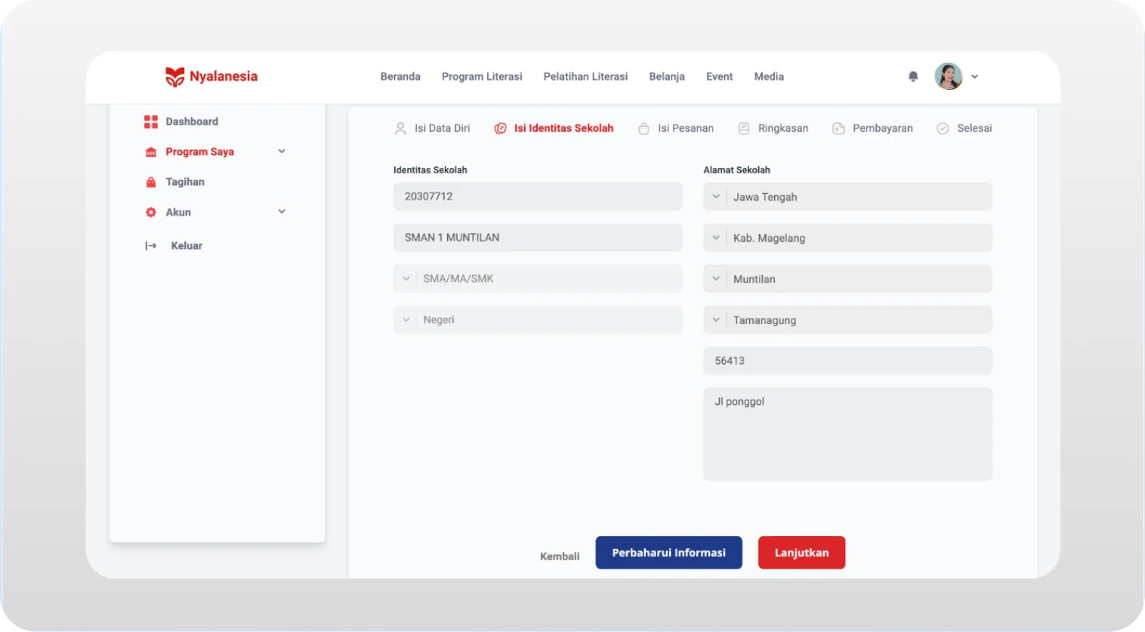Switch to Ringkasan step
Image resolution: width=1145 pixels, height=632 pixels.
point(782,128)
